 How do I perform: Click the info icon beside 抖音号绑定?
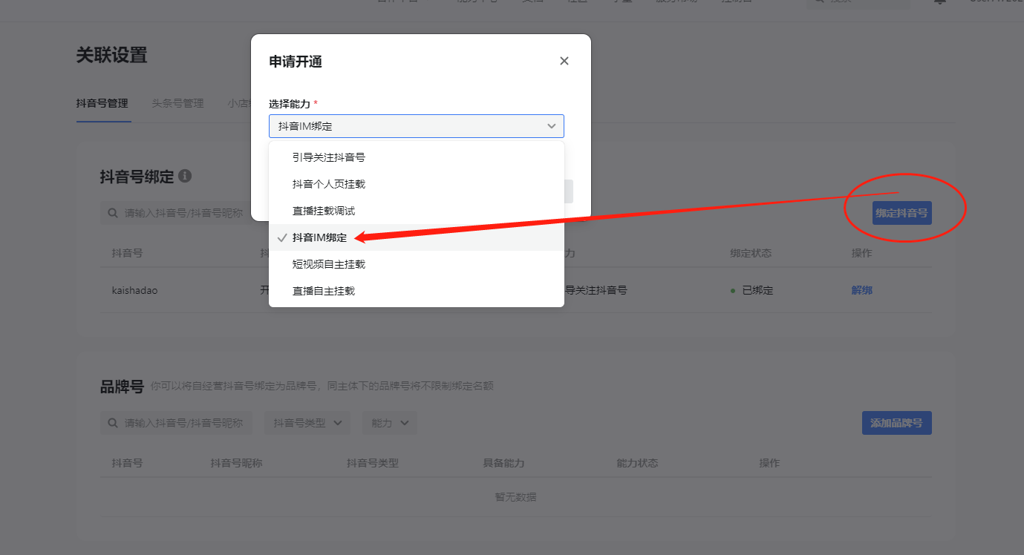(x=186, y=176)
